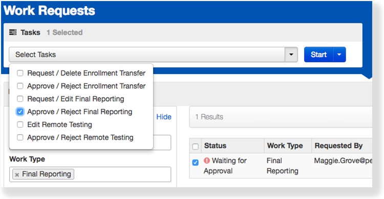Check Request / Edit Final Reporting option
Screen dimensions: 384x199
[20, 99]
